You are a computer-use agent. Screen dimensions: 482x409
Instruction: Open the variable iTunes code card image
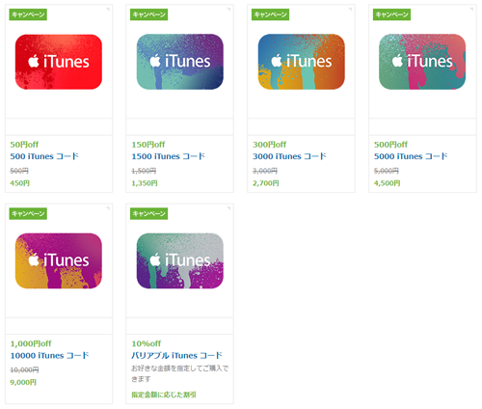tap(180, 260)
